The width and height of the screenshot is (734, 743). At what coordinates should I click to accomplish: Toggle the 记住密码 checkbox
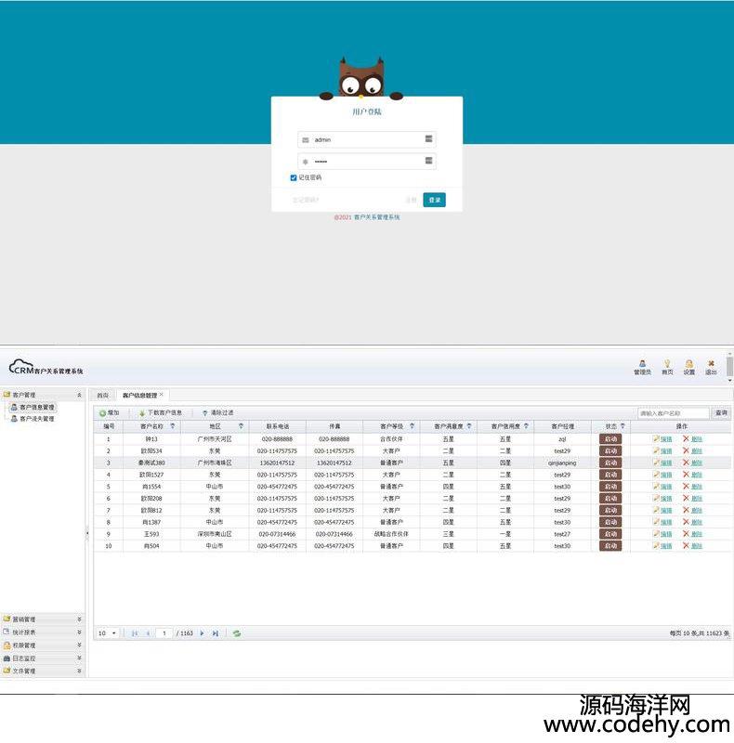(294, 177)
